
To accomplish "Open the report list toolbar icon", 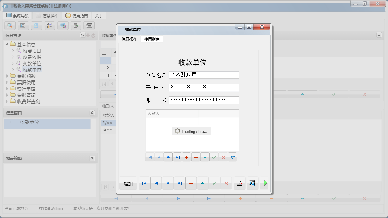I will click(23, 25).
